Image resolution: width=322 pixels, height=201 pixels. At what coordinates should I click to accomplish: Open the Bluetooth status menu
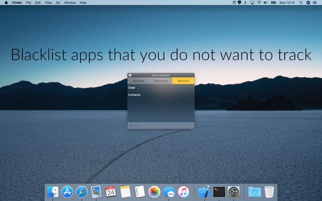click(x=246, y=2)
